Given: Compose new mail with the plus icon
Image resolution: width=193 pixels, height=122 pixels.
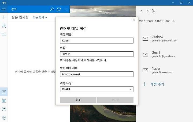Looking at the screenshot, I should 4,17.
